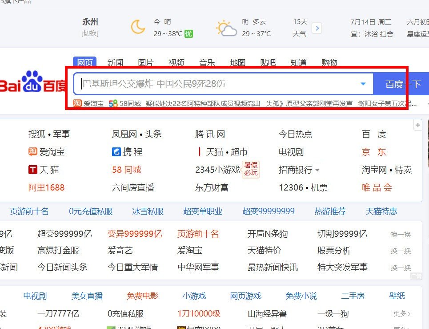Open 携程 via its blue icon
Image resolution: width=429 pixels, height=329 pixels.
coord(116,151)
